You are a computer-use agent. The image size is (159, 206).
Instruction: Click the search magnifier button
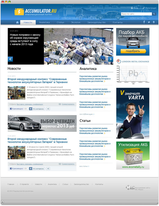coord(154,14)
